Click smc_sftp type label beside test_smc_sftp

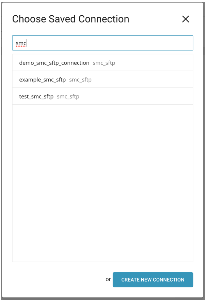(x=68, y=96)
